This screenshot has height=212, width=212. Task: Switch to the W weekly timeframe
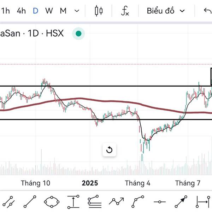49,11
